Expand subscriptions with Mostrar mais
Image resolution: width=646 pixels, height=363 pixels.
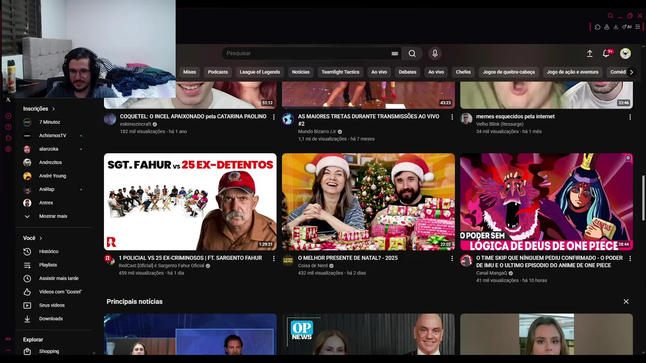click(x=53, y=216)
